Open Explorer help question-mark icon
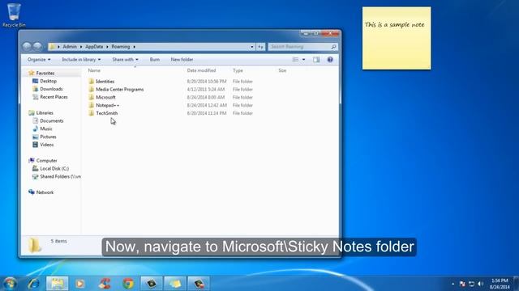Screen dimensions: 519x291 330,60
